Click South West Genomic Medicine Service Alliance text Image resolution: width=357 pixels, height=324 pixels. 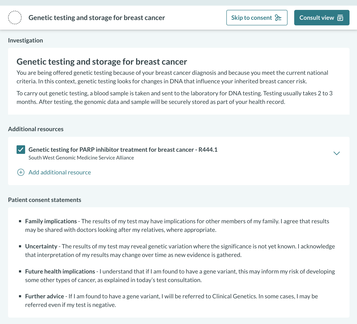click(81, 158)
